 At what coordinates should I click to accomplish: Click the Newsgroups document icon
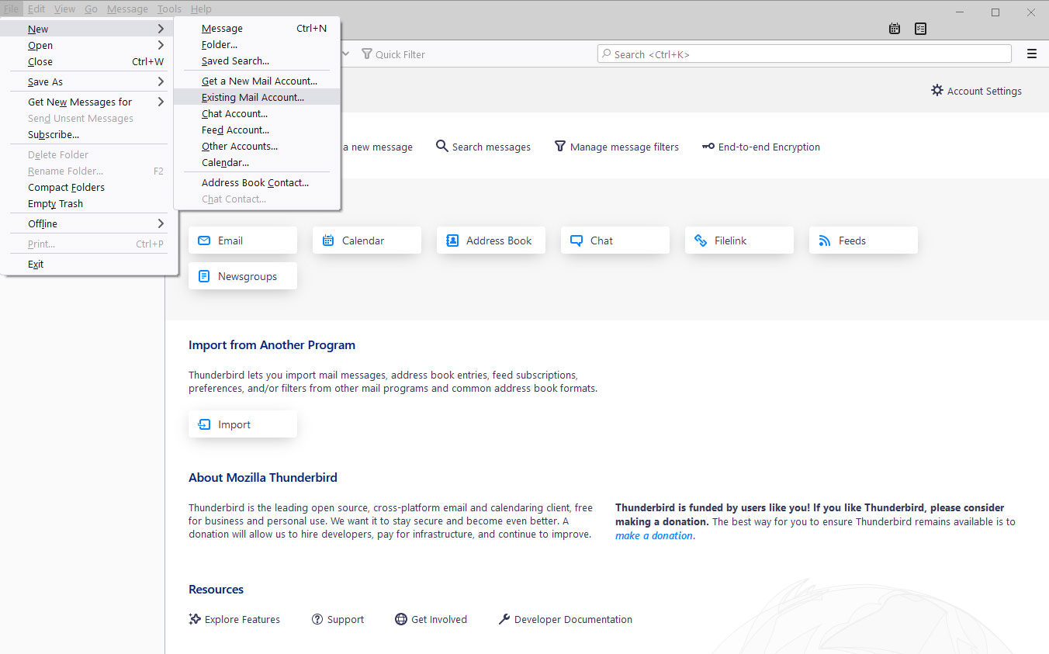tap(204, 276)
